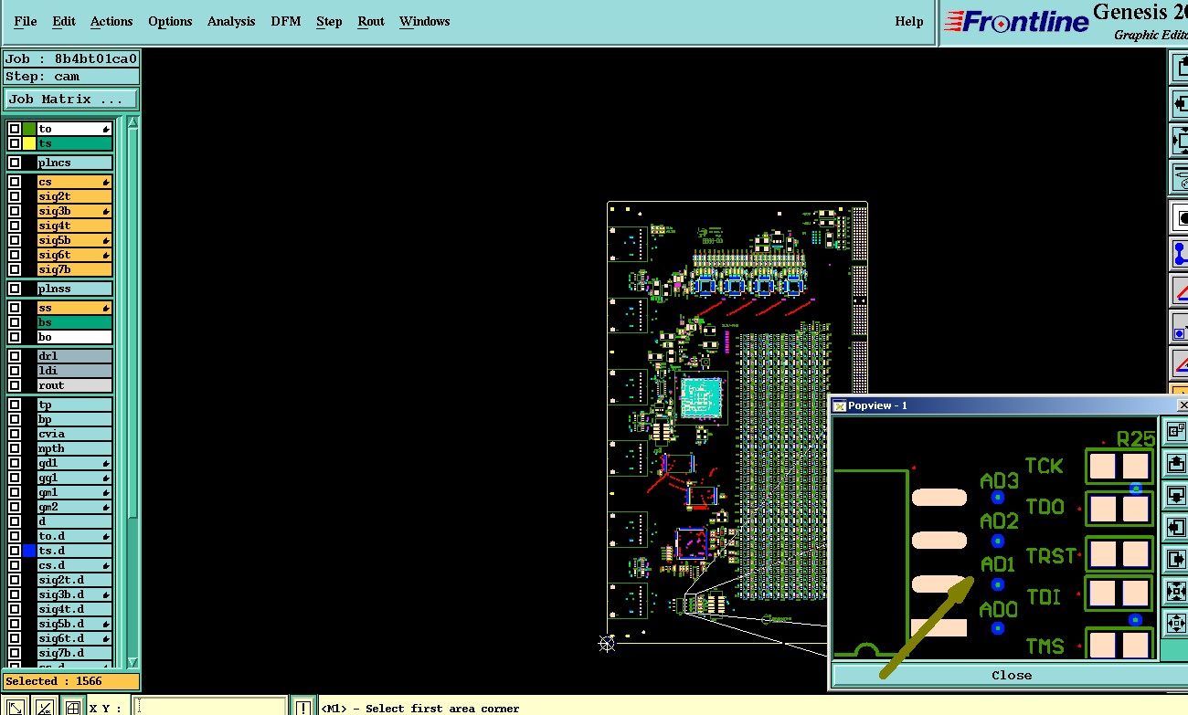Select the 'tp' layer name
The image size is (1188, 715).
pyautogui.click(x=75, y=405)
